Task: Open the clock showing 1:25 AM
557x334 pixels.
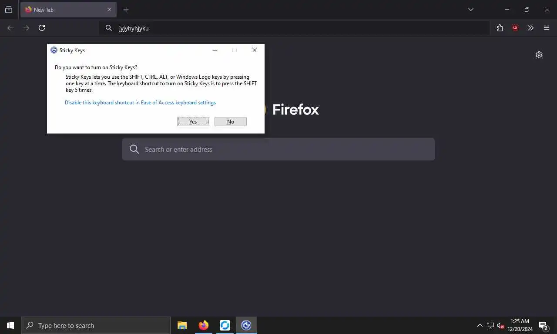Action: pos(520,325)
